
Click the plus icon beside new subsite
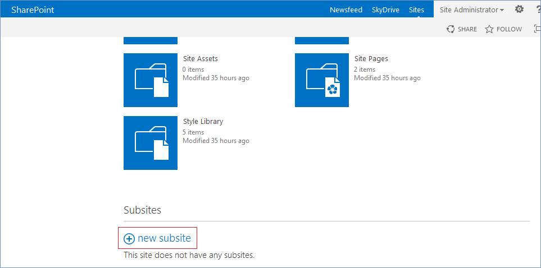[x=129, y=239]
